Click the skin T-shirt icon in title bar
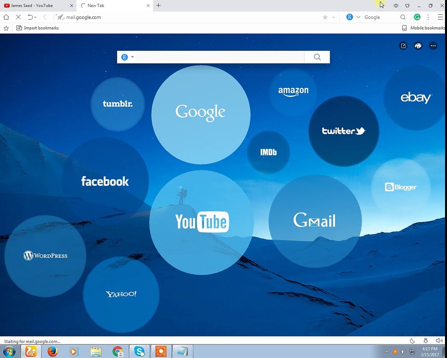Viewport: 447px width, 358px height. pyautogui.click(x=407, y=5)
